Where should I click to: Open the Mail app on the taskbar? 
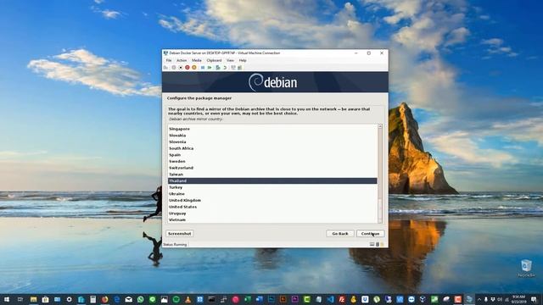pos(128,299)
